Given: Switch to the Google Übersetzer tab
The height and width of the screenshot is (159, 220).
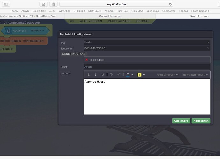Looking at the screenshot, I should click(x=110, y=16).
